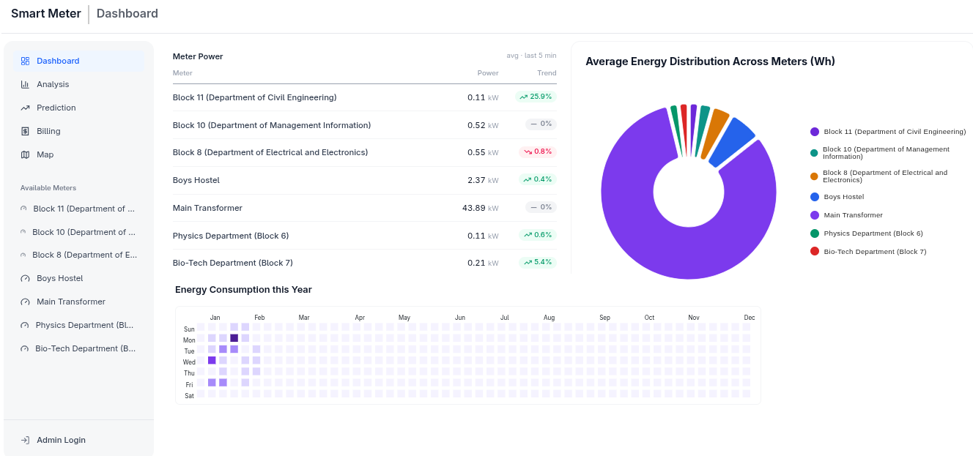Click the Admin Login arrow icon
973x456 pixels.
pyautogui.click(x=25, y=441)
